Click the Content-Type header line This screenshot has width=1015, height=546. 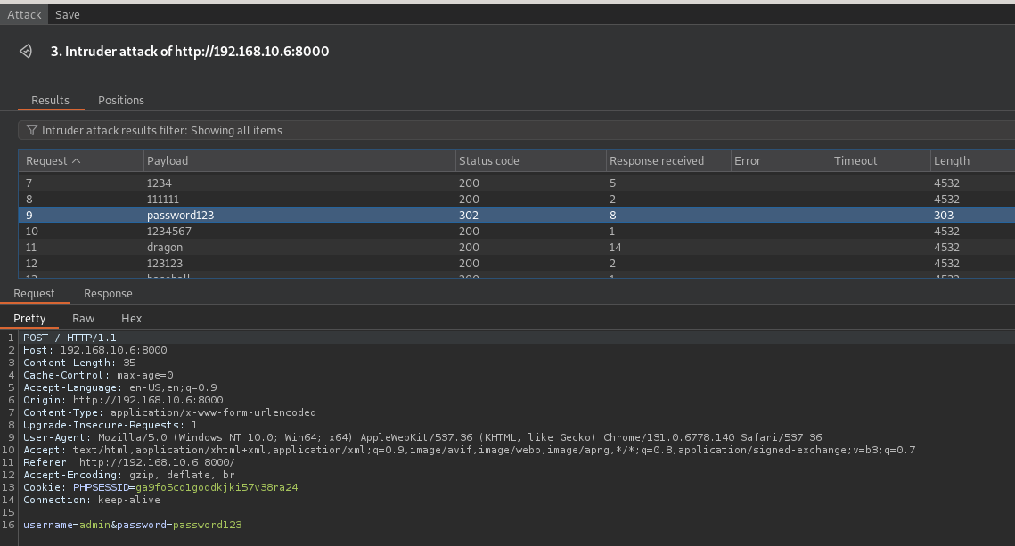(169, 412)
